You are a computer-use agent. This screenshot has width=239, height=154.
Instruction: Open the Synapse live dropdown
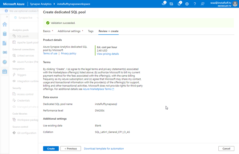(26, 18)
